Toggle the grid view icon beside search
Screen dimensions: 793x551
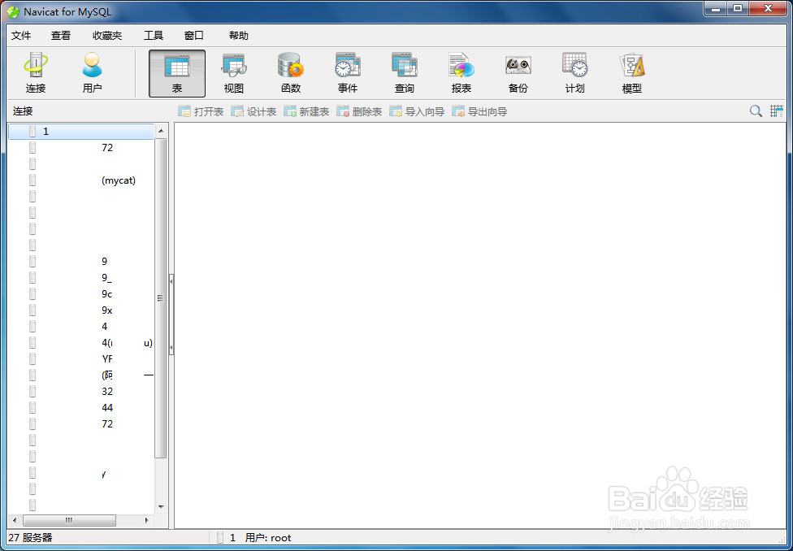[776, 111]
